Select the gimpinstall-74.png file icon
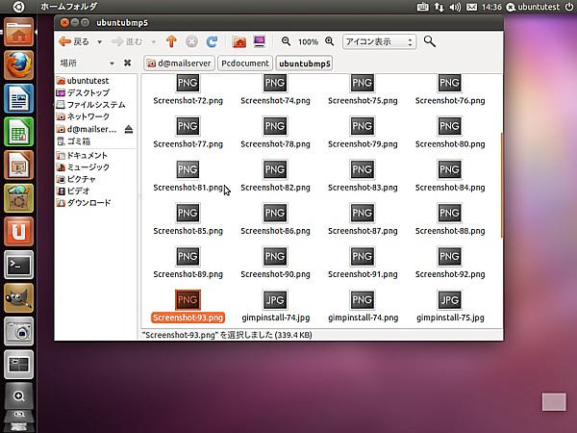577x433 pixels. point(363,299)
